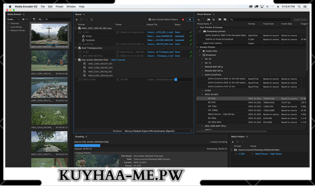Screen dimensions: 315x186
Task: Import presets icon in Preset Browser
Action: pos(220,19)
